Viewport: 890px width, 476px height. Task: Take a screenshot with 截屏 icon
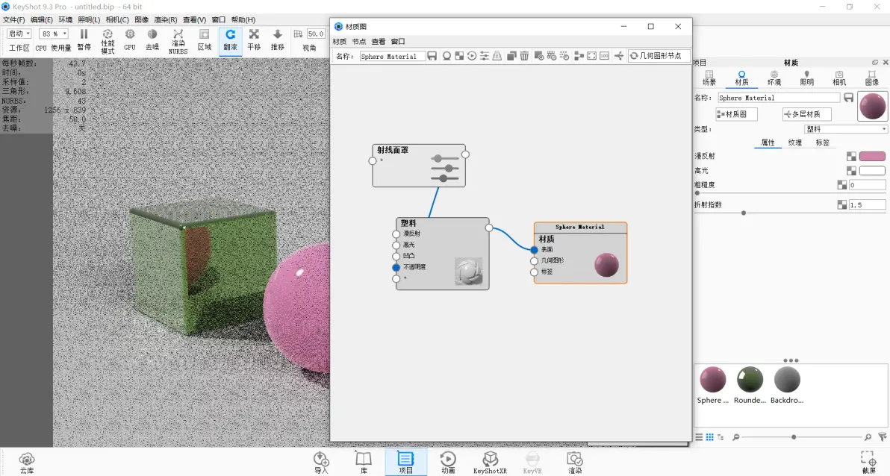pos(868,463)
